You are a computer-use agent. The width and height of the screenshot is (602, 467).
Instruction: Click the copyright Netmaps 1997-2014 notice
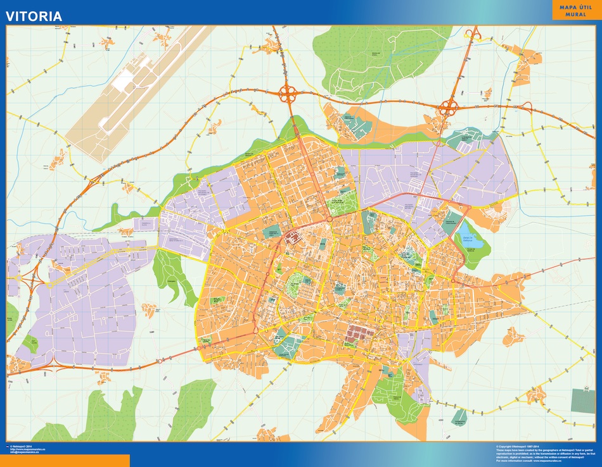click(x=518, y=445)
